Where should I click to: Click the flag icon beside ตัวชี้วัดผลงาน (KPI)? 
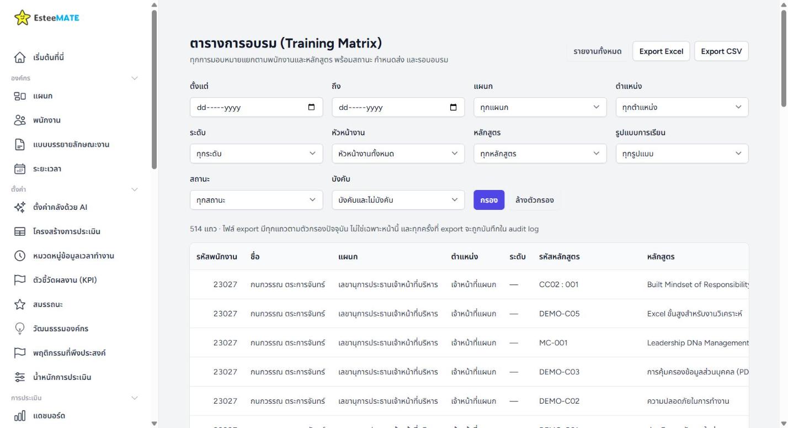pos(20,280)
